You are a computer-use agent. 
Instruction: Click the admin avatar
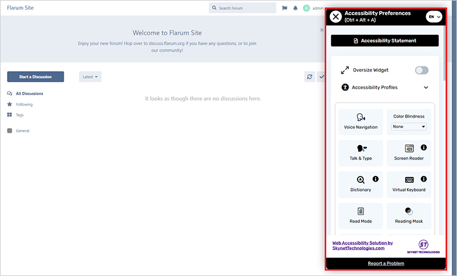click(x=306, y=8)
